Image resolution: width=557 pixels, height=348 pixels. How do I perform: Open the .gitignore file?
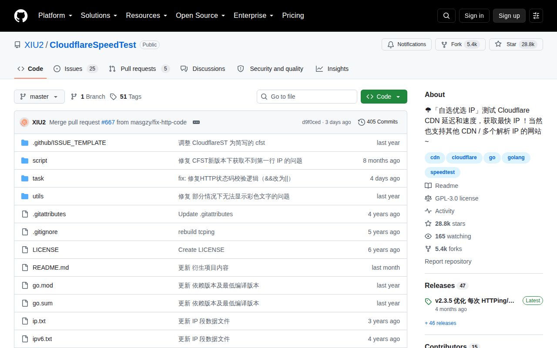click(45, 232)
